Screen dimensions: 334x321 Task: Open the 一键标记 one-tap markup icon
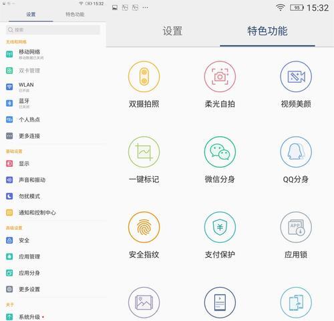(x=144, y=152)
